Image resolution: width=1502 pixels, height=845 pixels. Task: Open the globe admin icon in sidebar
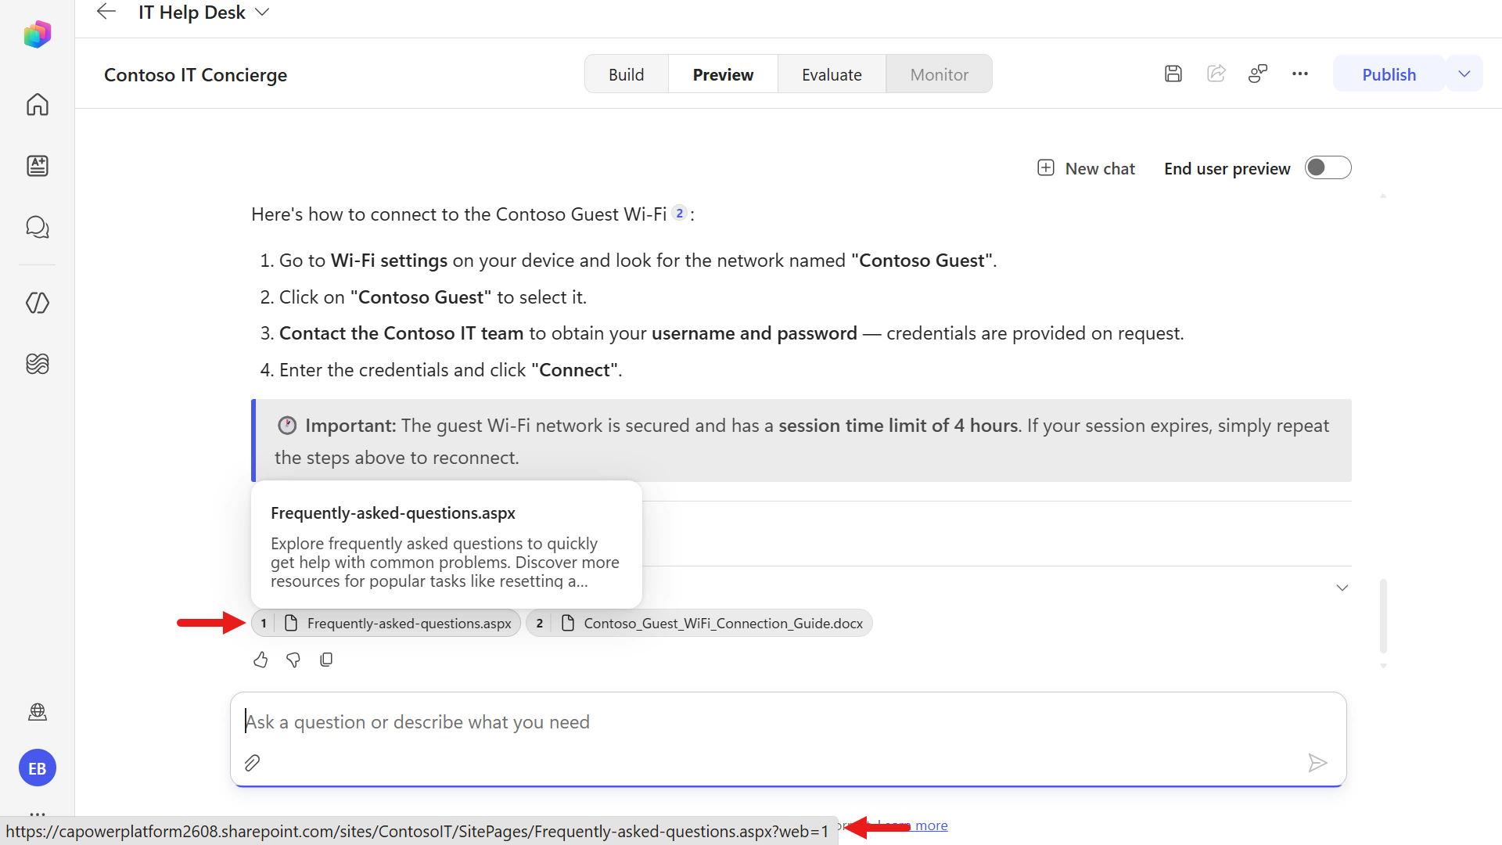37,712
